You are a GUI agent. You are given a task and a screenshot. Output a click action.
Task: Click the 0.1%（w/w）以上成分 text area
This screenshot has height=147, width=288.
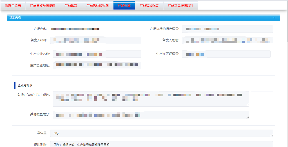pyautogui.click(x=151, y=99)
